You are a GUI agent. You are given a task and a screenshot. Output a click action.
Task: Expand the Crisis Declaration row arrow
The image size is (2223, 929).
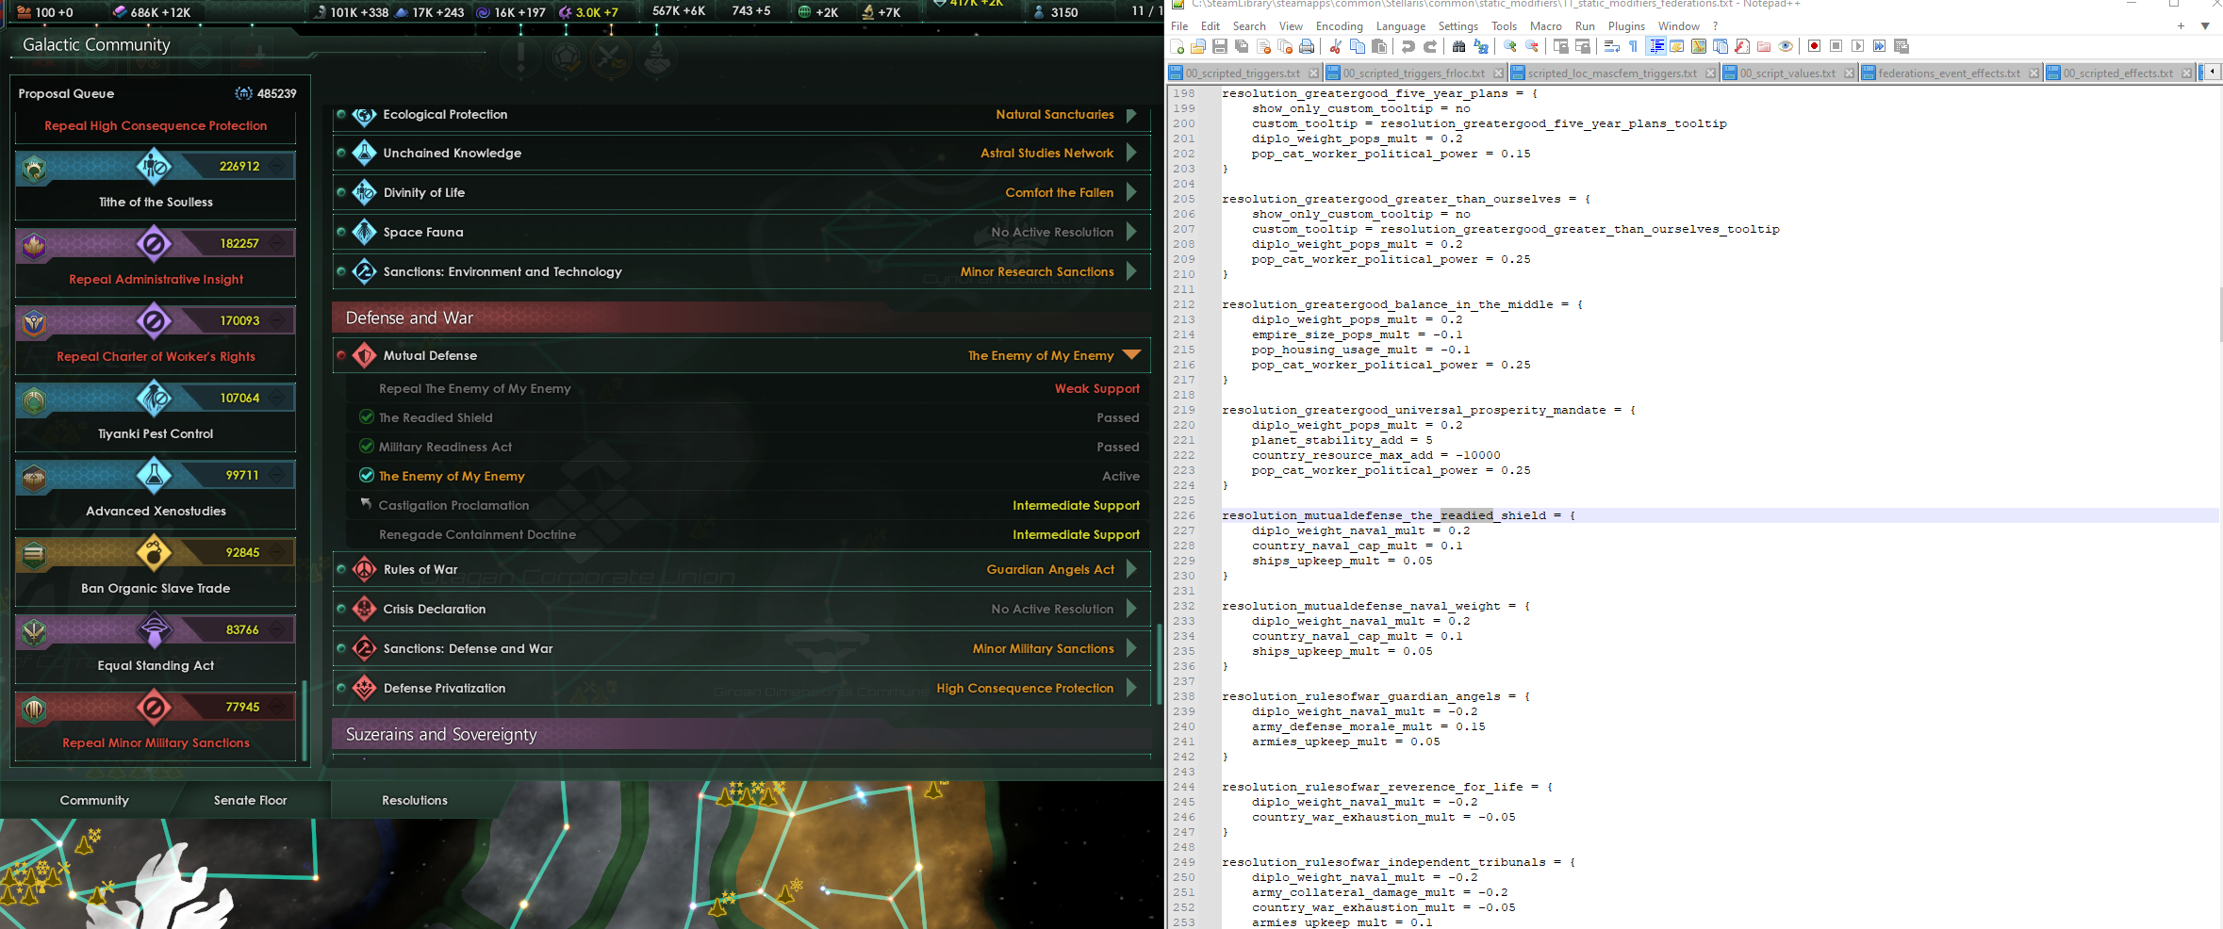coord(1131,609)
